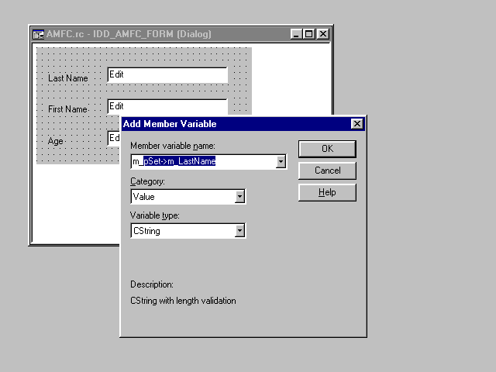Viewport: 496px width, 372px height.
Task: Select the Last Name static label
Action: (x=67, y=78)
